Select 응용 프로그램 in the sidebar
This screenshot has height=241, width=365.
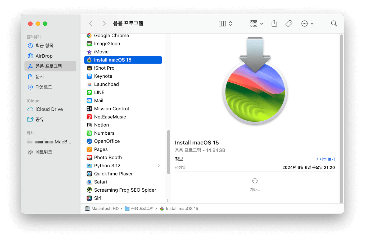[50, 66]
